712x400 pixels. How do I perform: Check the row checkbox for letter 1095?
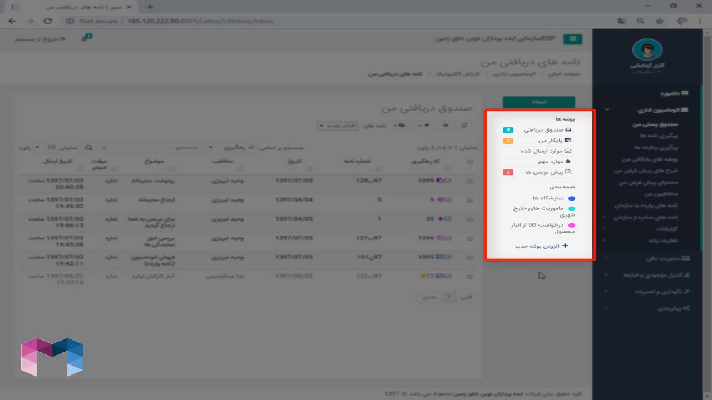(470, 257)
